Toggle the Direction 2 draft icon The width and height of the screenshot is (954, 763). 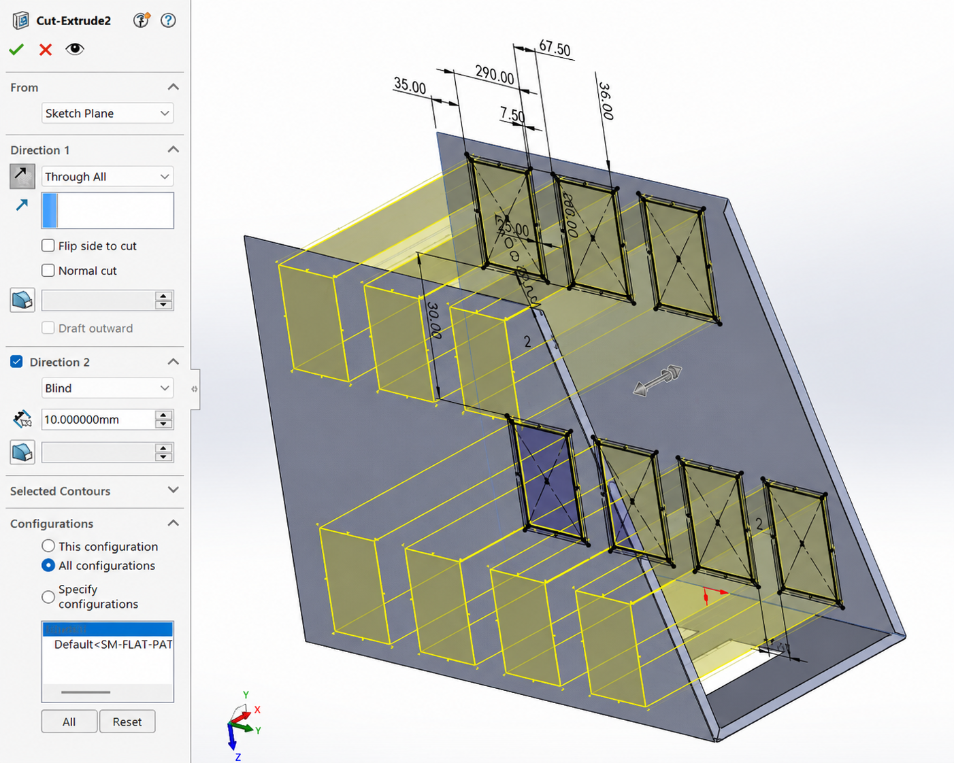point(22,452)
